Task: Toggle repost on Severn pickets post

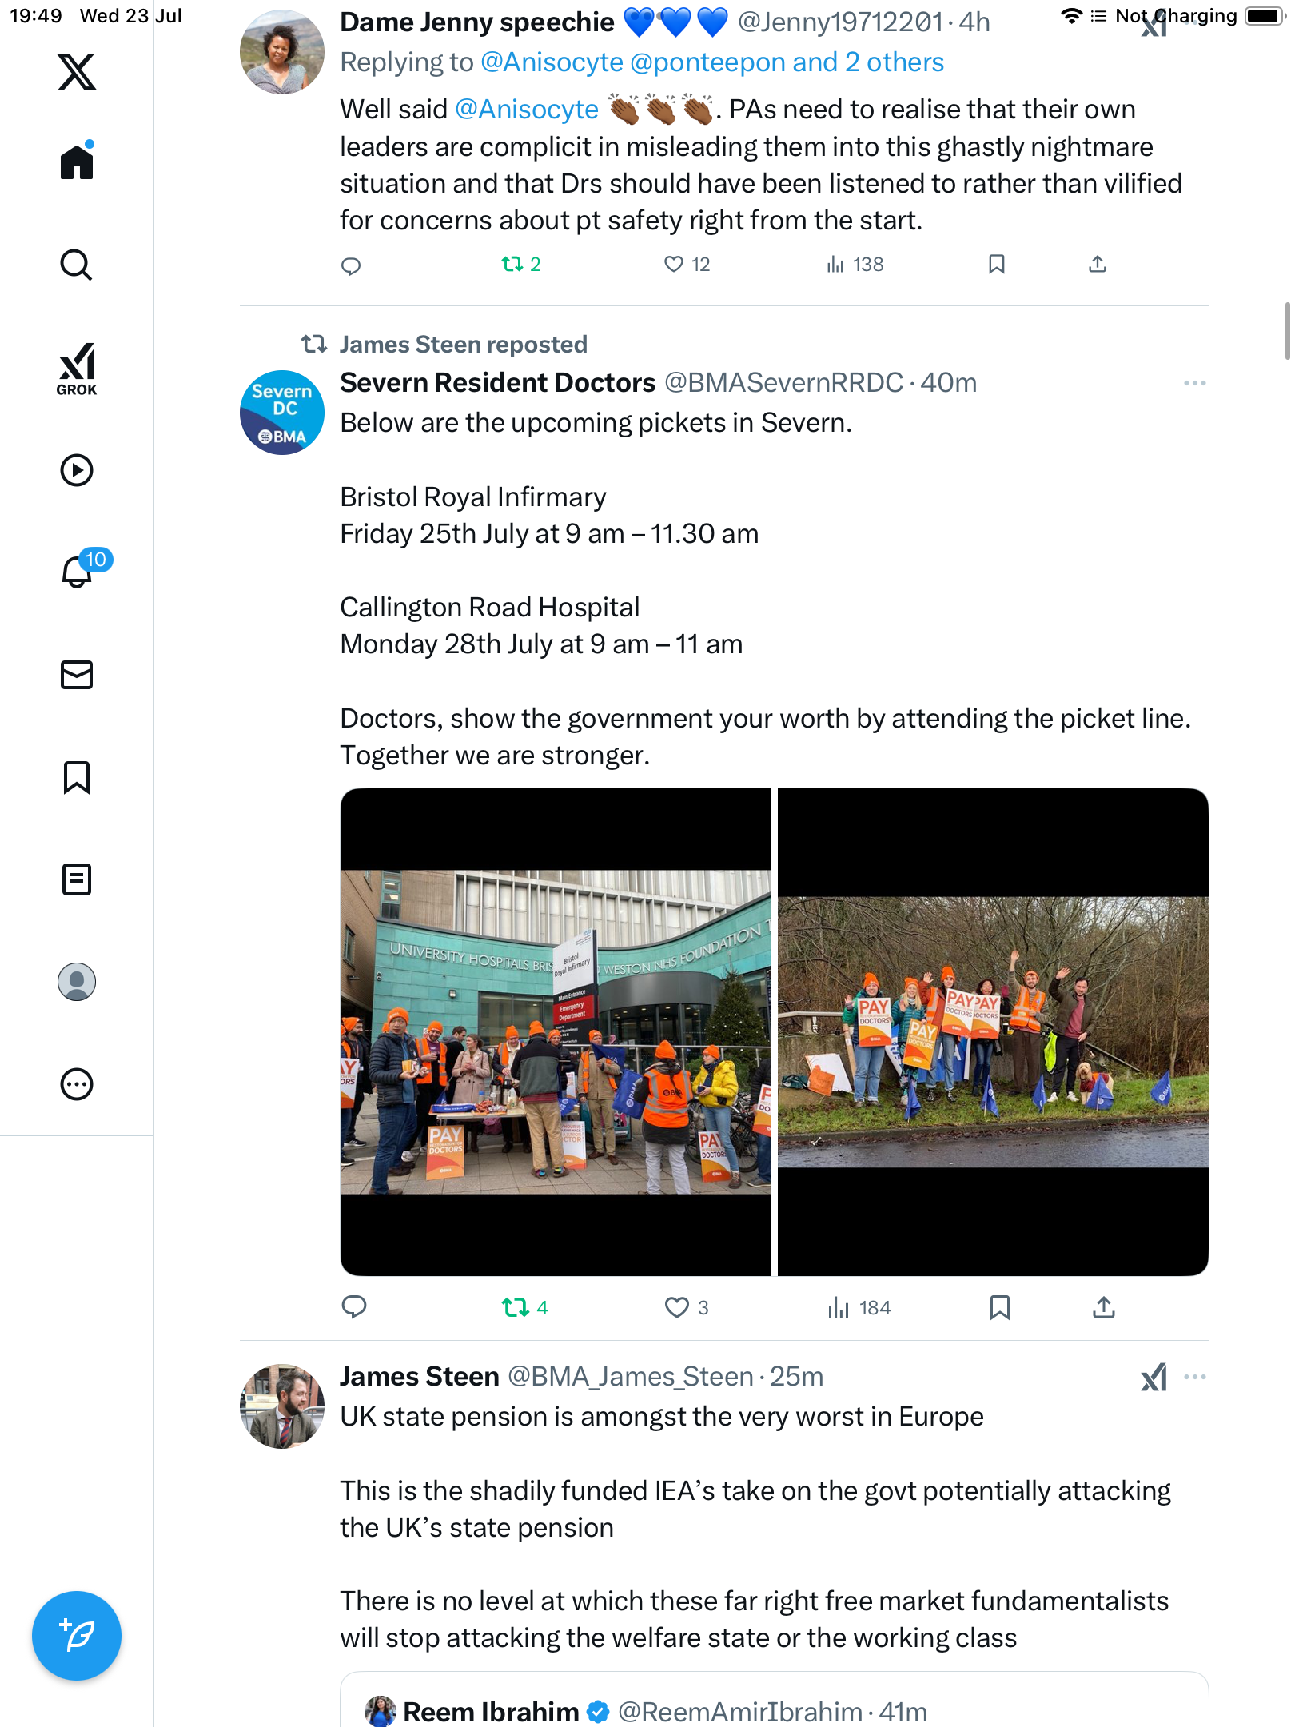Action: pos(524,1307)
